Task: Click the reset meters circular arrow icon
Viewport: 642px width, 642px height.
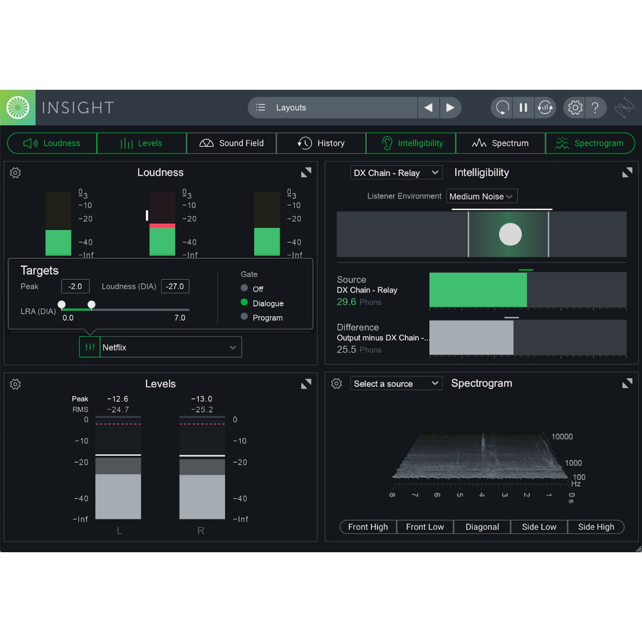Action: tap(502, 107)
